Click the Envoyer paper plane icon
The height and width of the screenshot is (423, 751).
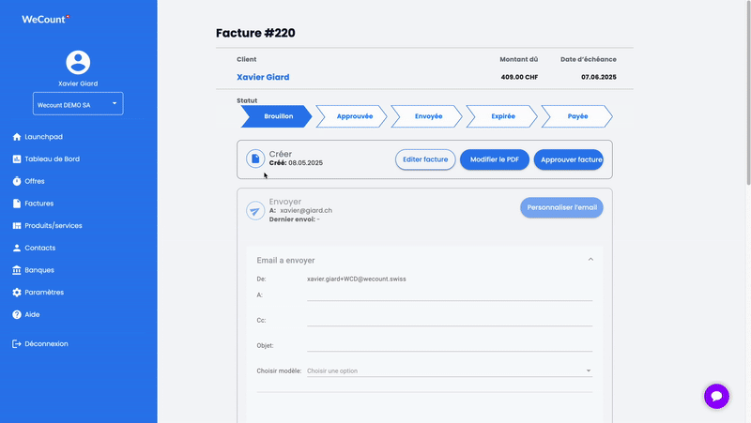click(x=255, y=210)
